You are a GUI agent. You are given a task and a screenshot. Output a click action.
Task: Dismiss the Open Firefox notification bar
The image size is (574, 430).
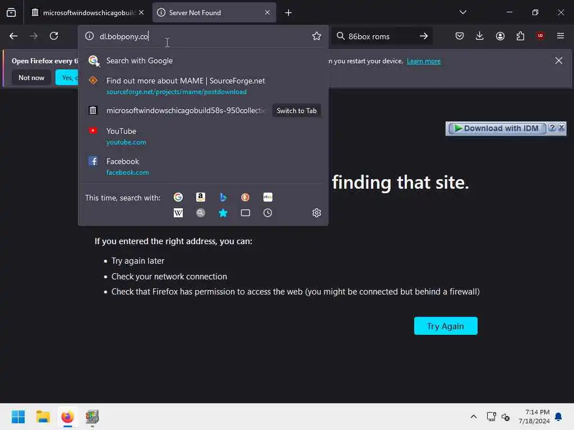click(559, 60)
